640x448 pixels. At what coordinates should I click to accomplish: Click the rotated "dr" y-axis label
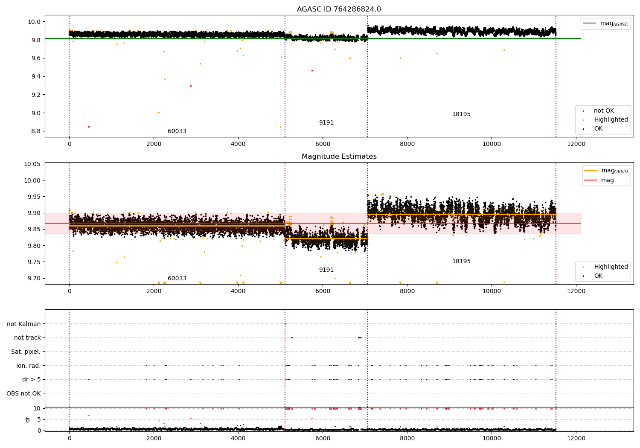click(28, 419)
